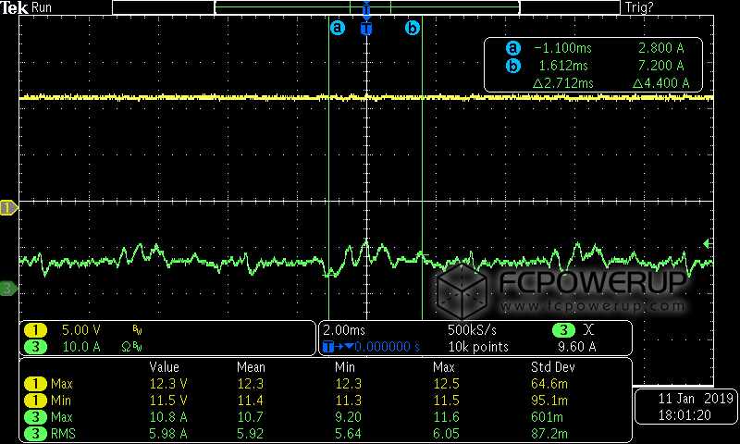Viewport: 740px width, 444px height.
Task: Click channel 3 badge next to 10.0 A
Action: 35,347
